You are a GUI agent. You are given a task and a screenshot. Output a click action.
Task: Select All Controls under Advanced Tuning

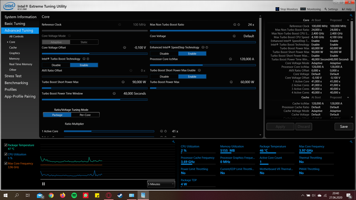(16, 36)
